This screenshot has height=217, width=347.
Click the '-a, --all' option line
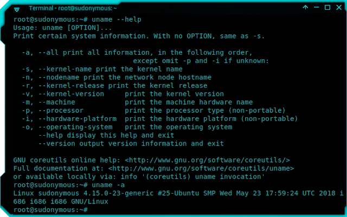[x=137, y=53]
